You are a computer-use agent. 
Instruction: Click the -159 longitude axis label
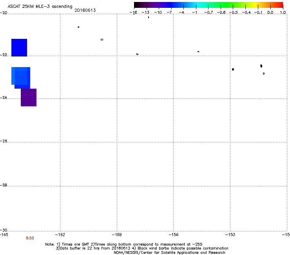[x=117, y=235]
